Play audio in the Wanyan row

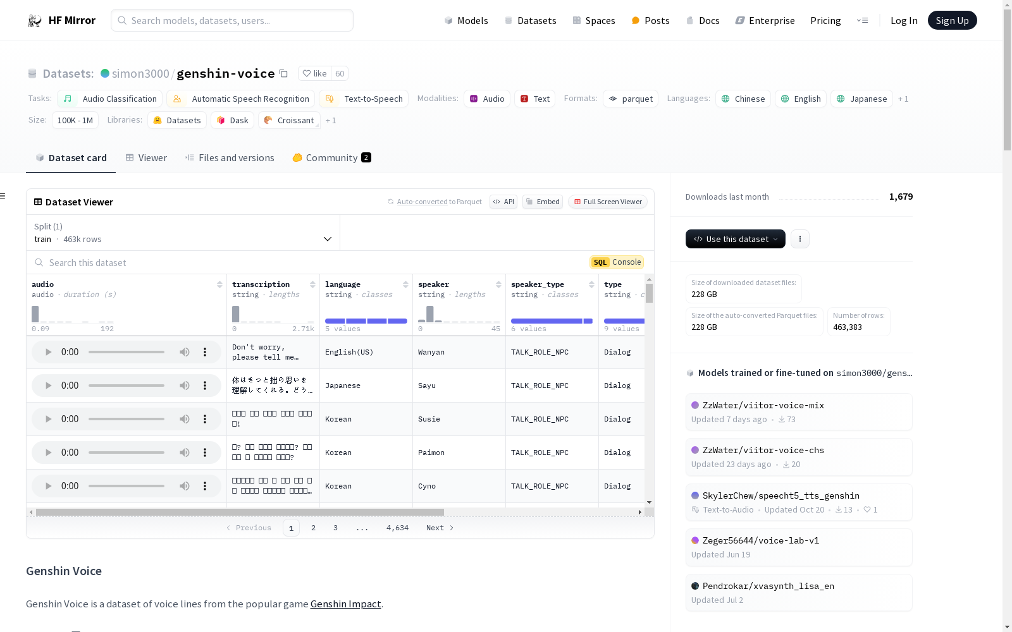pyautogui.click(x=48, y=352)
